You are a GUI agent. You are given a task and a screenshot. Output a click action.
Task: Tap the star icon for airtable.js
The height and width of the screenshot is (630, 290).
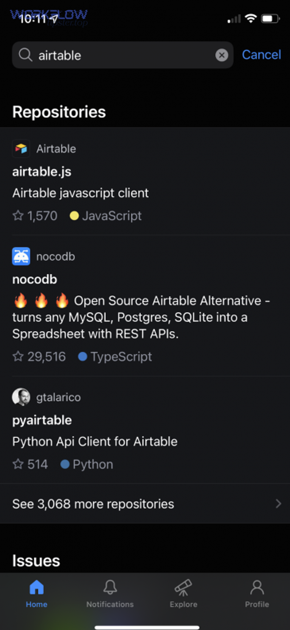point(18,215)
